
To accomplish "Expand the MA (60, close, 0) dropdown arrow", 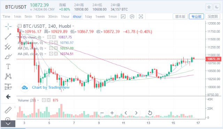I will (x=45, y=54).
